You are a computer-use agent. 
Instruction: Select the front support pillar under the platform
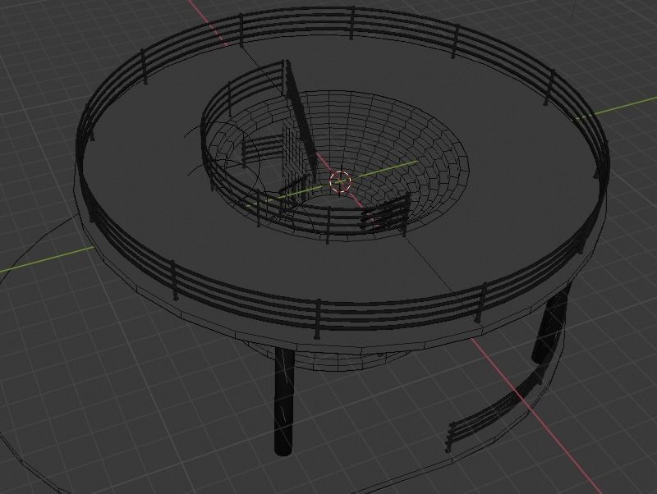pyautogui.click(x=284, y=402)
